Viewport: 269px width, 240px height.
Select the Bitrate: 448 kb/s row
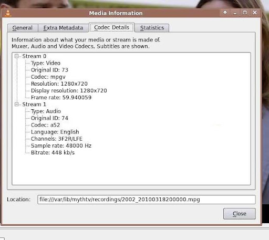coord(53,153)
